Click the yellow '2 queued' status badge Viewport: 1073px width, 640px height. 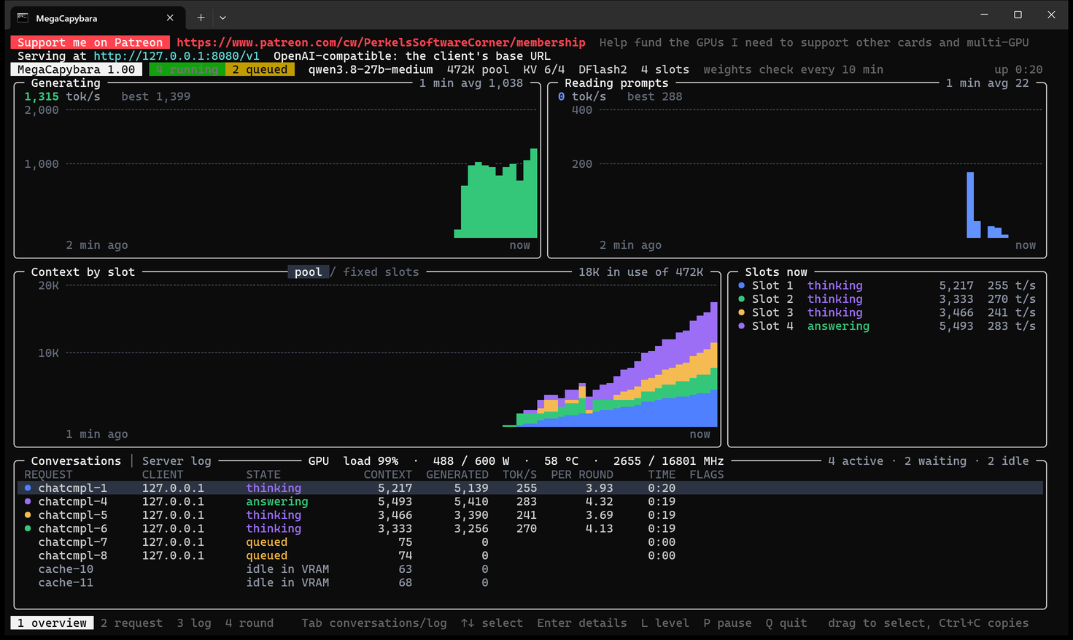click(x=260, y=69)
